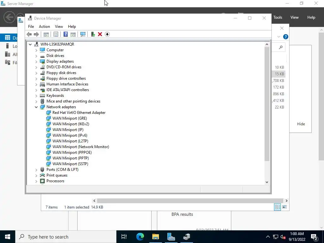Click the blue help icon behind Device Manager
The height and width of the screenshot is (243, 324).
point(286,37)
